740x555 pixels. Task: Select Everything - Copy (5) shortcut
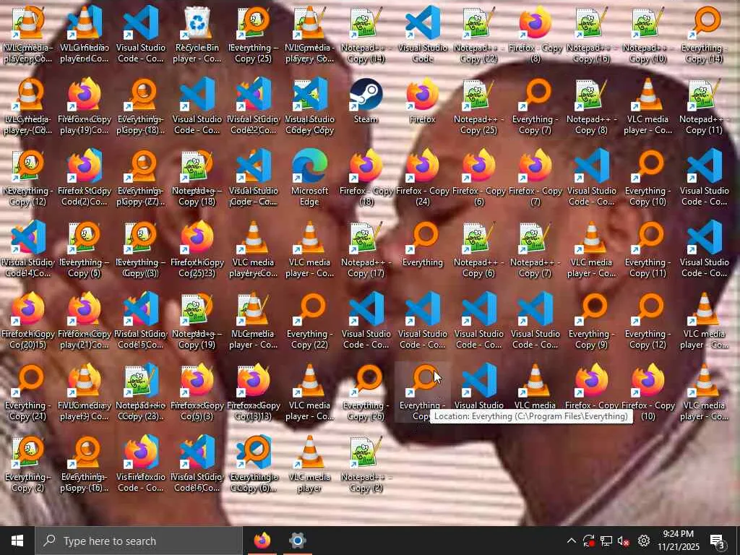coord(85,250)
